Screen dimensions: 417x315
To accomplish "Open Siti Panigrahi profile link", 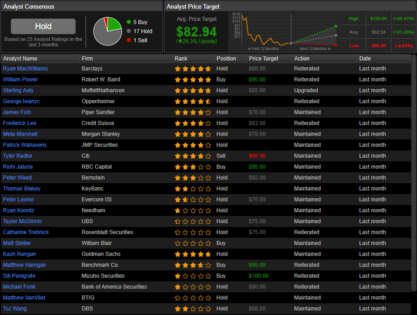I will pyautogui.click(x=19, y=275).
